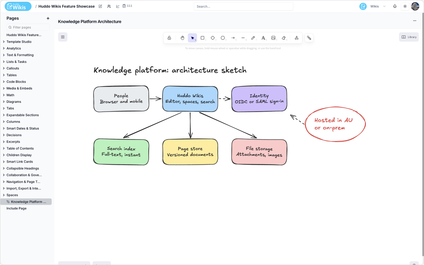Expand the Lists & Tasks tree item

(4, 62)
